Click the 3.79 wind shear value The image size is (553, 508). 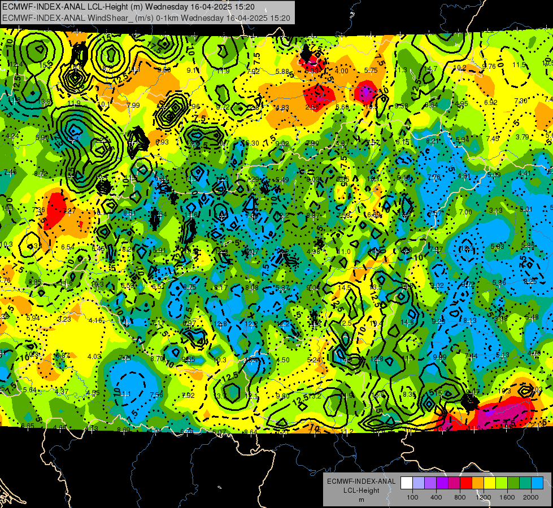pos(522,137)
